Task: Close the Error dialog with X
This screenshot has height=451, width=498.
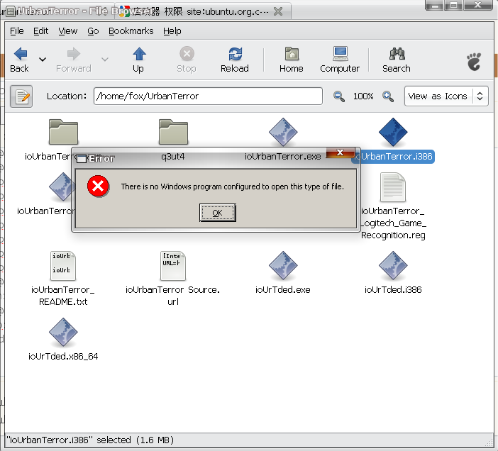Action: 340,152
